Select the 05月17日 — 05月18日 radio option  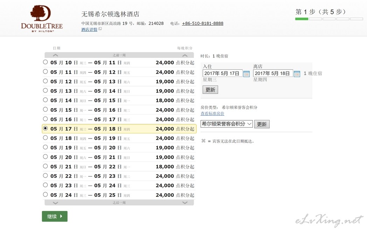tap(46, 128)
